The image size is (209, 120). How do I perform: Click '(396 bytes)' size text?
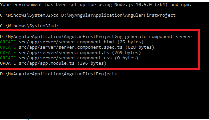click(92, 63)
